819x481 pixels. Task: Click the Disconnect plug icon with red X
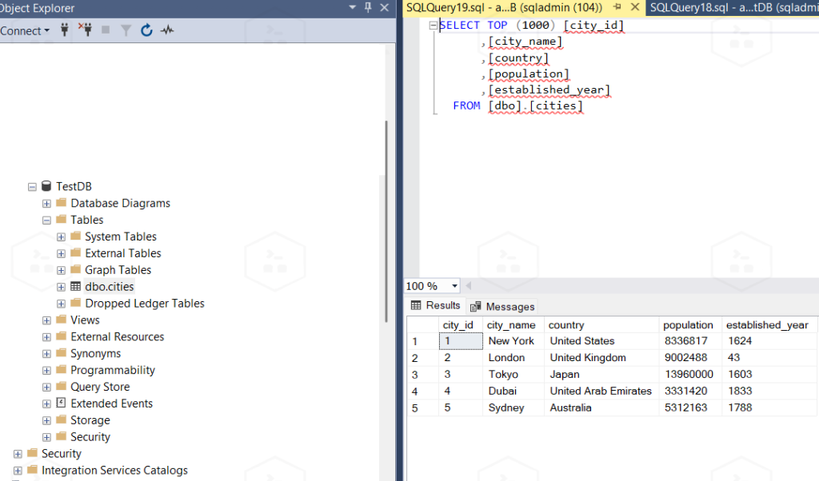click(86, 30)
